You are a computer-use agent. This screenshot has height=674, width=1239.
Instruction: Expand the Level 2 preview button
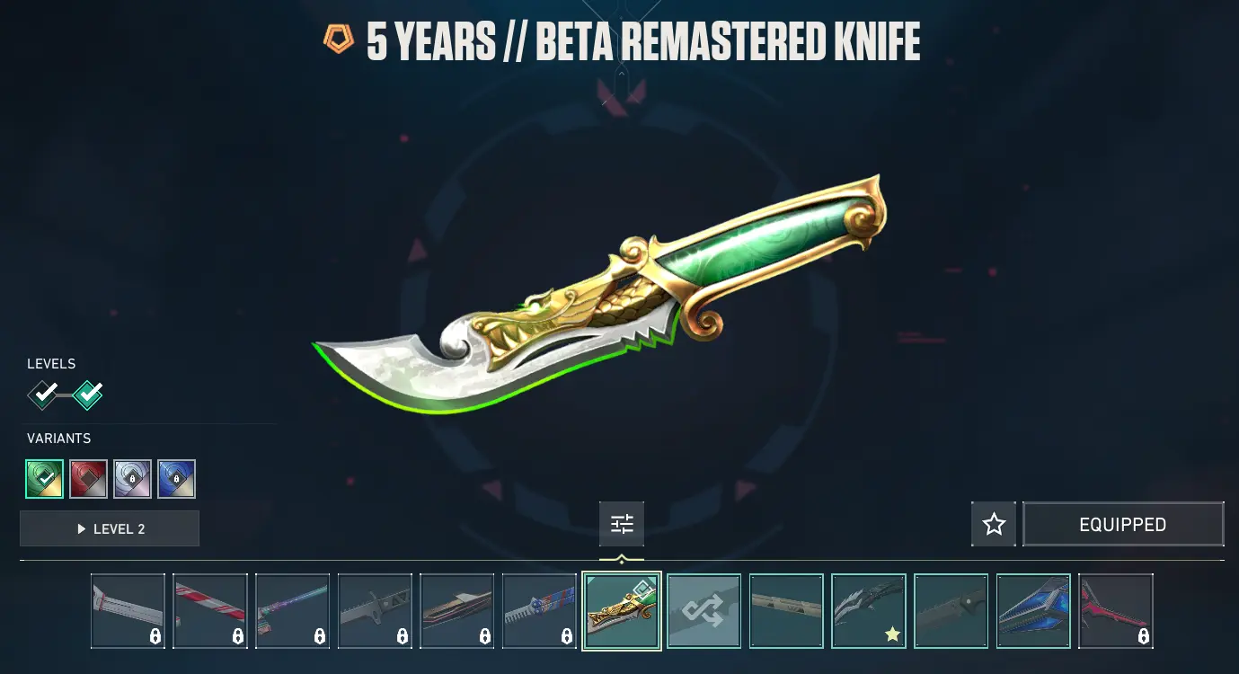point(110,528)
